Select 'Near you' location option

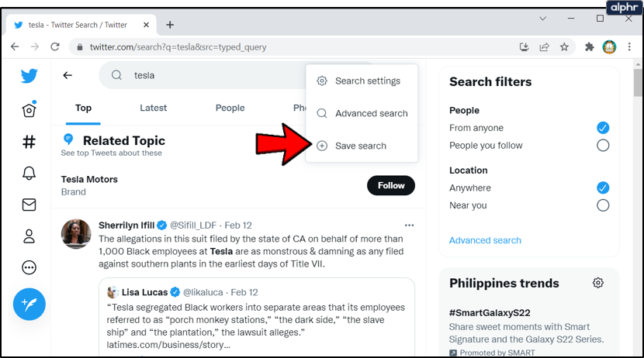(x=603, y=205)
